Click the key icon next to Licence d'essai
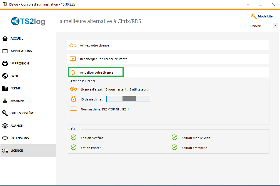 74,89
